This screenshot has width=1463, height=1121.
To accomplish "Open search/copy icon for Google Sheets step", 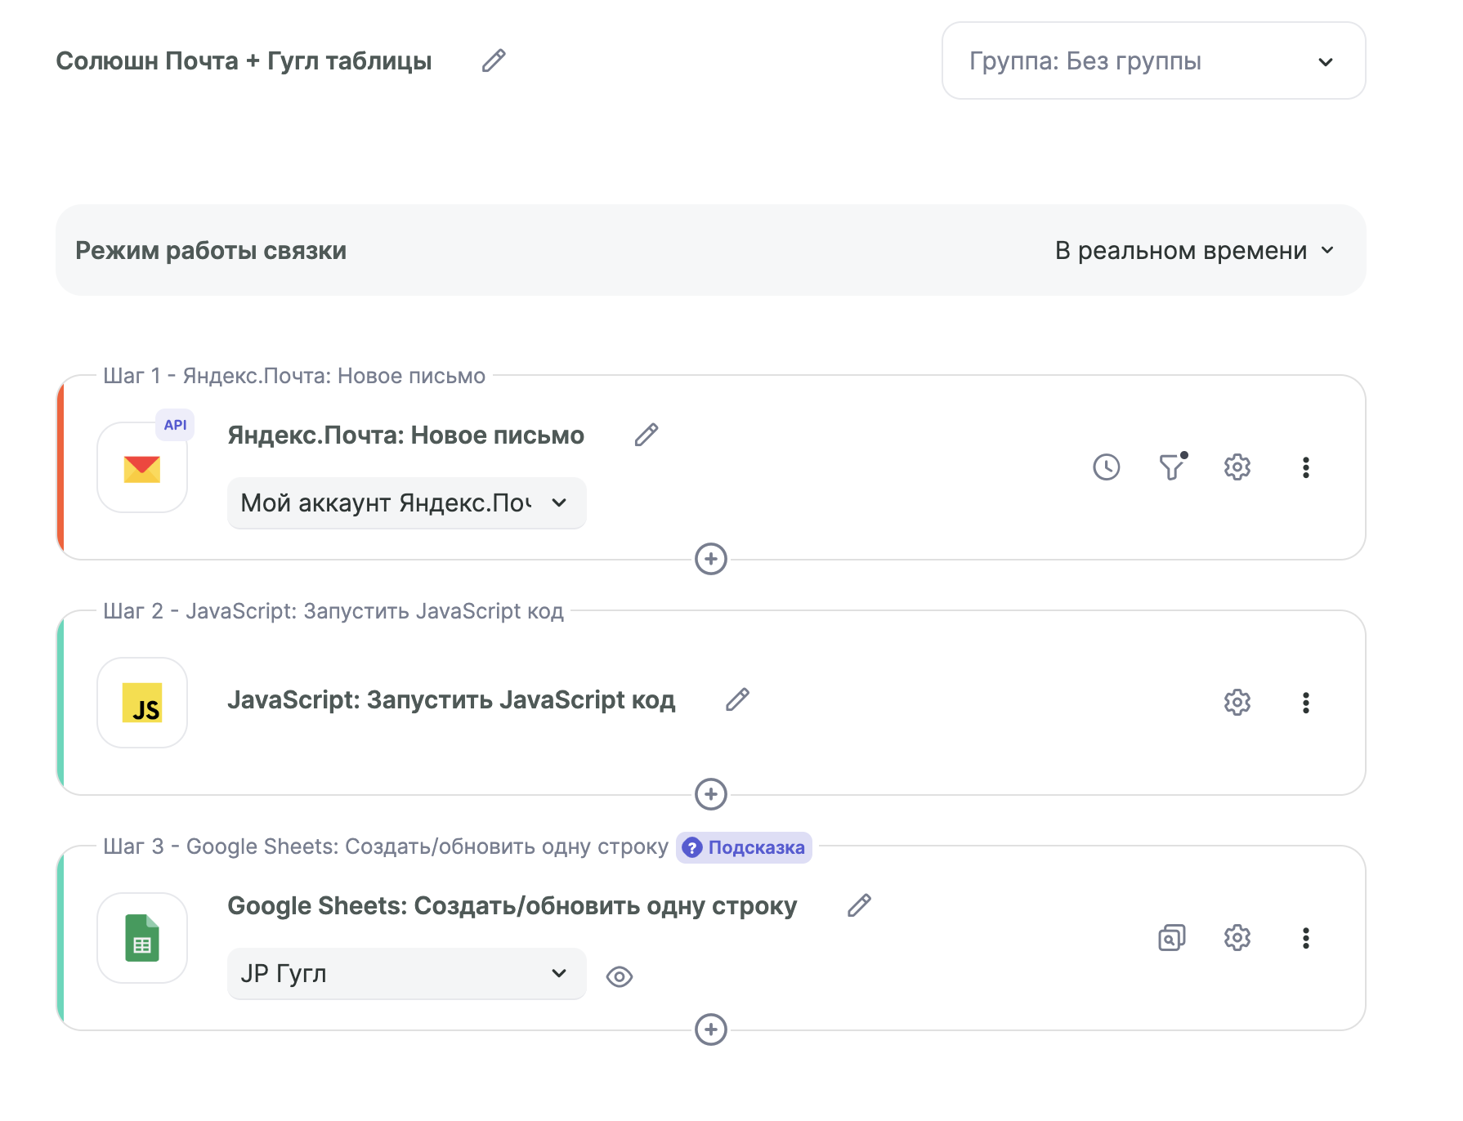I will coord(1172,938).
